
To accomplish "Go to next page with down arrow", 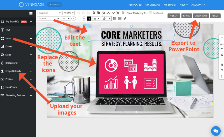I will [222, 49].
